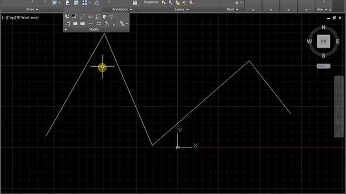The image size is (346, 194).
Task: Choose the Copy Nested Objects tool
Action: tap(107, 23)
